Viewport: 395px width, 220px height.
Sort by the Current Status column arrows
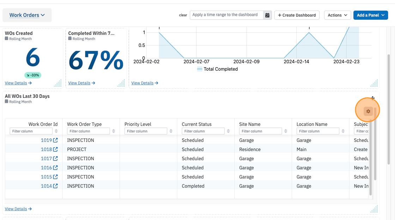coord(228,131)
